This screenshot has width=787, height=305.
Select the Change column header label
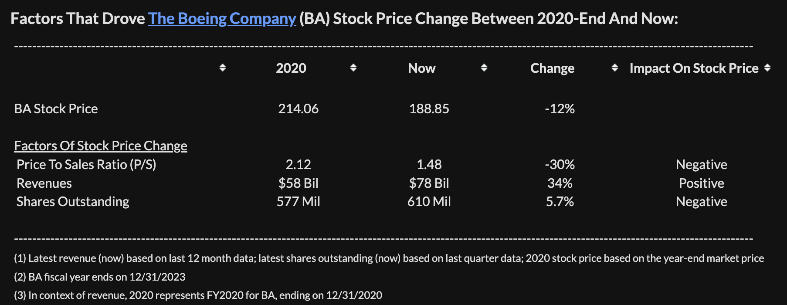(552, 68)
